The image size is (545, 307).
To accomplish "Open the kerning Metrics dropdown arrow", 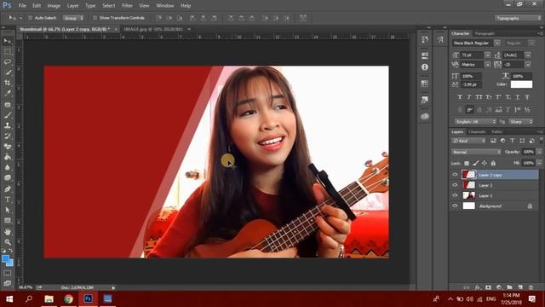I will click(488, 65).
